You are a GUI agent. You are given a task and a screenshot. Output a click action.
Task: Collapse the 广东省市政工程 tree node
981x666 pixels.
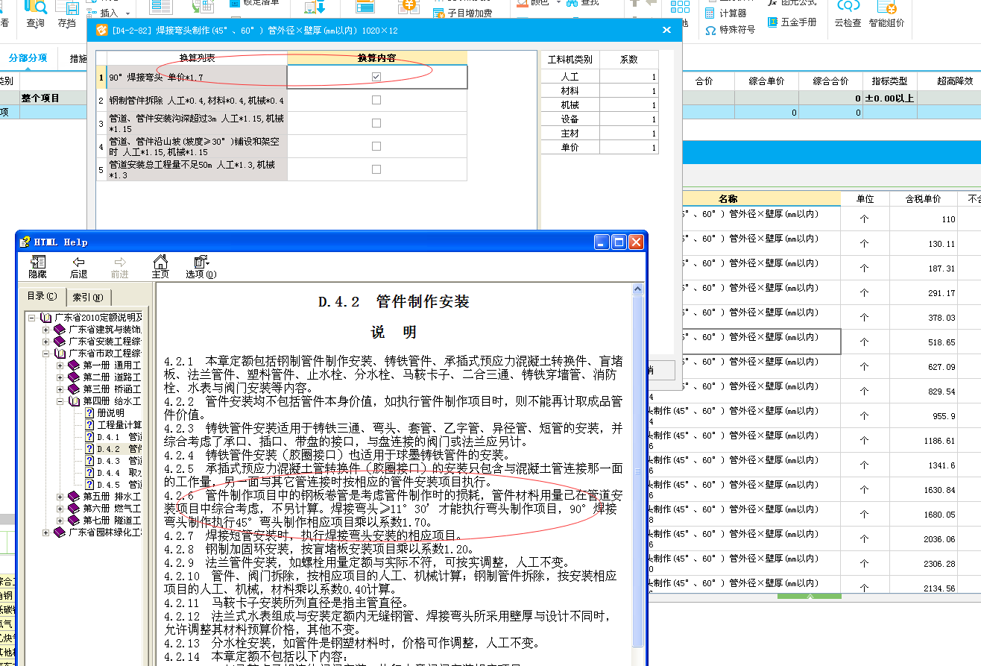click(46, 354)
